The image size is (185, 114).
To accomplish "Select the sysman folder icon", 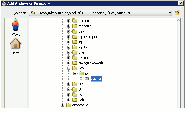I will 75,58.
